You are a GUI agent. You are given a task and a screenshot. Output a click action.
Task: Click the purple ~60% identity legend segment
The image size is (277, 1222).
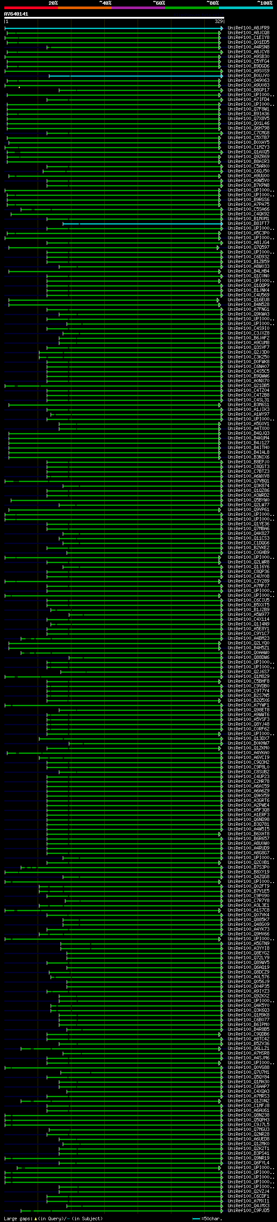[138, 8]
